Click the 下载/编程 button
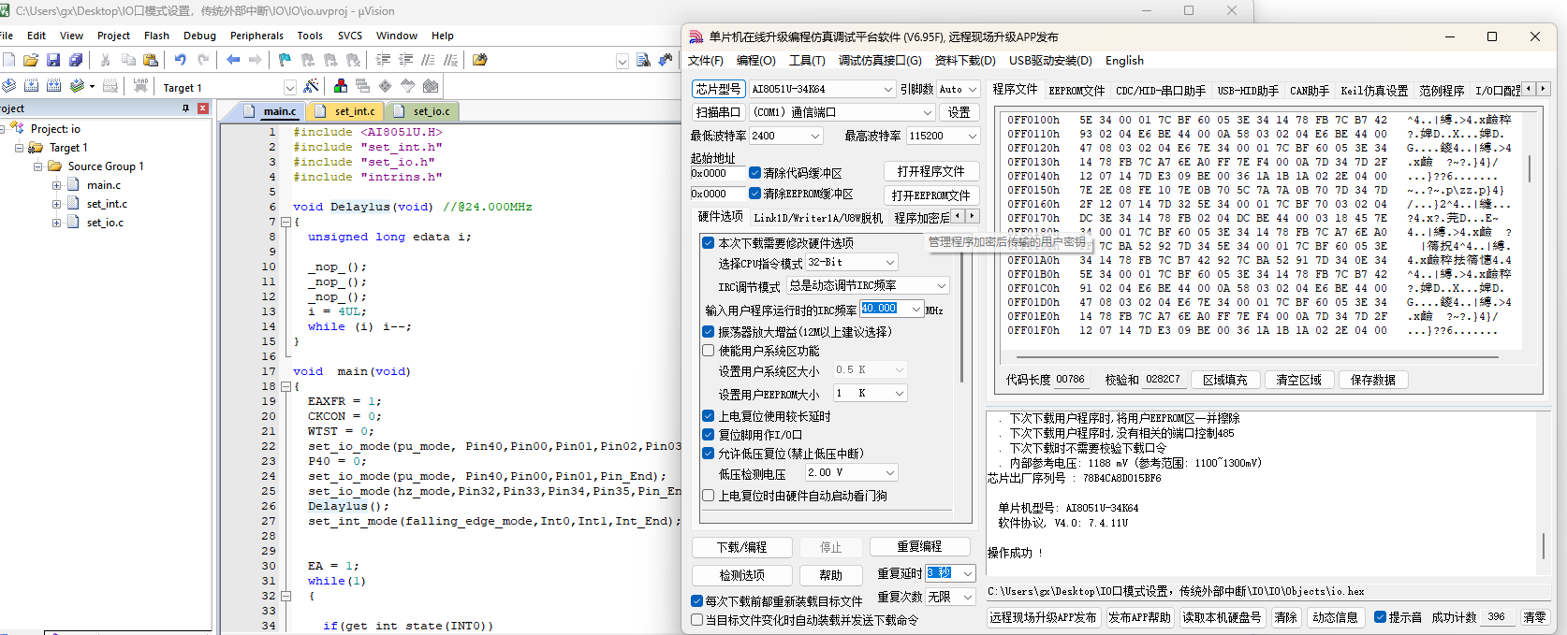The image size is (1567, 635). coord(742,547)
